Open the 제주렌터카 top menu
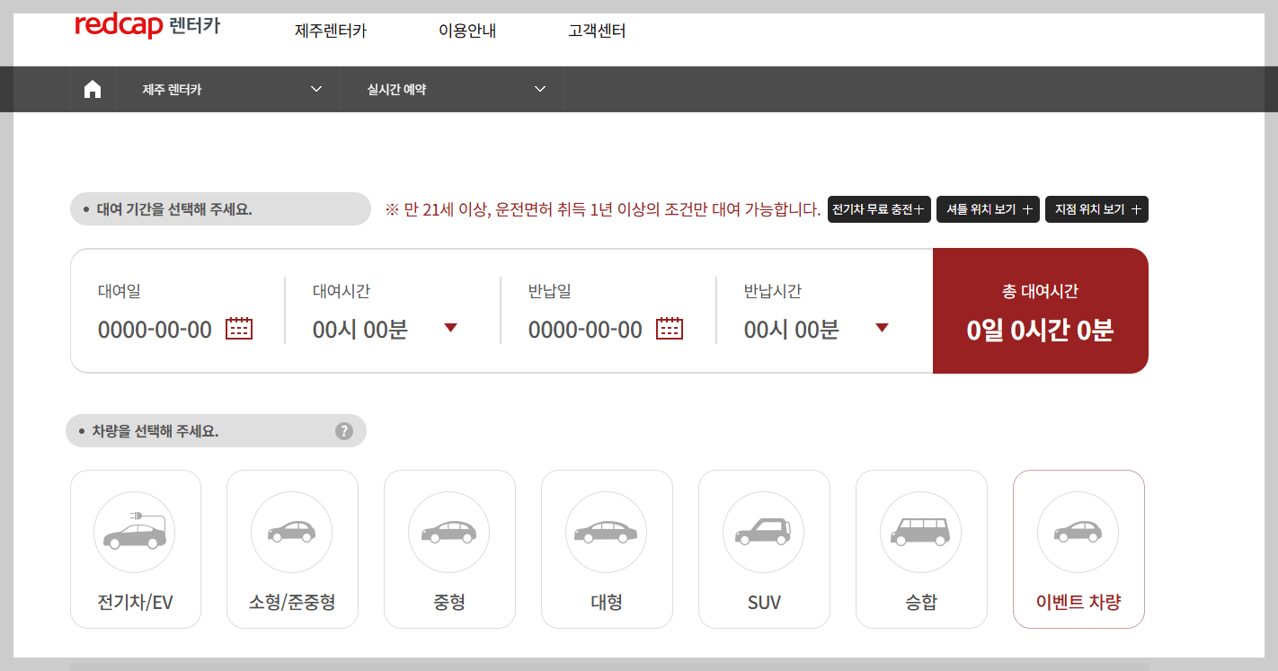Viewport: 1278px width, 671px height. (x=331, y=31)
